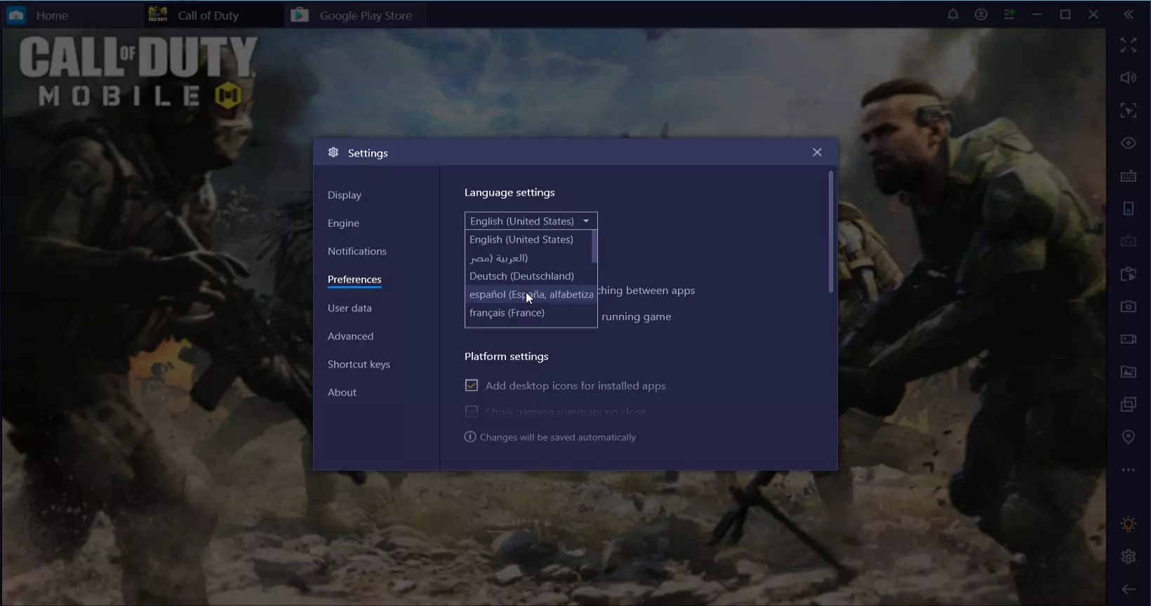Collapse the language dropdown via its arrow
This screenshot has height=606, width=1151.
[x=586, y=221]
